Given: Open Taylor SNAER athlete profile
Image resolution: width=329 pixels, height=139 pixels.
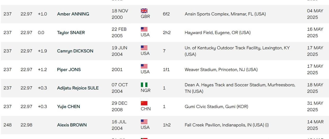Looking at the screenshot, I should pos(71,33).
